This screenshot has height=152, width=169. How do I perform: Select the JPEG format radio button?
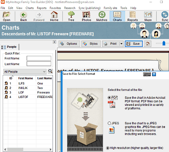click(109, 123)
